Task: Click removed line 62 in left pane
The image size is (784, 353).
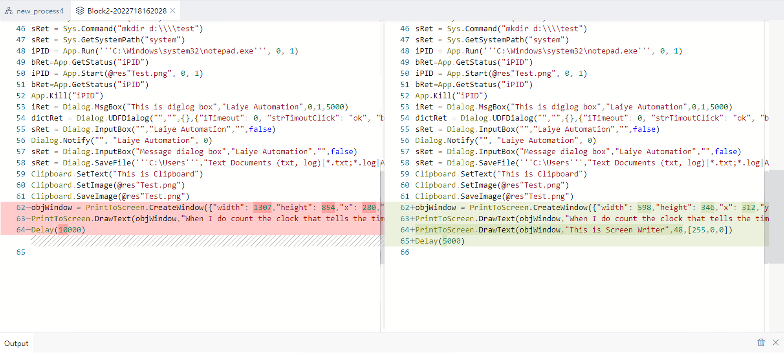Action: (192, 207)
